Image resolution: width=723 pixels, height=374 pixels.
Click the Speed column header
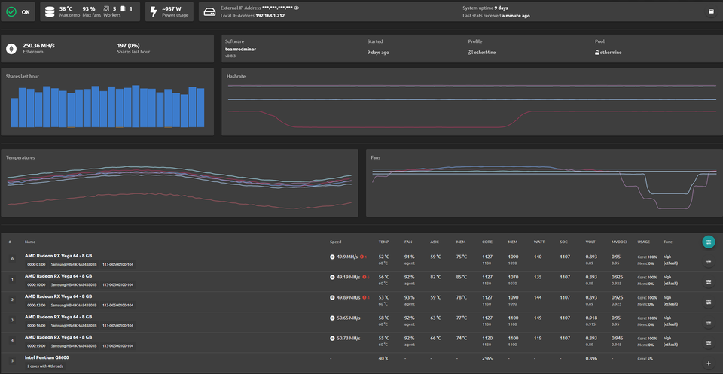tap(335, 242)
